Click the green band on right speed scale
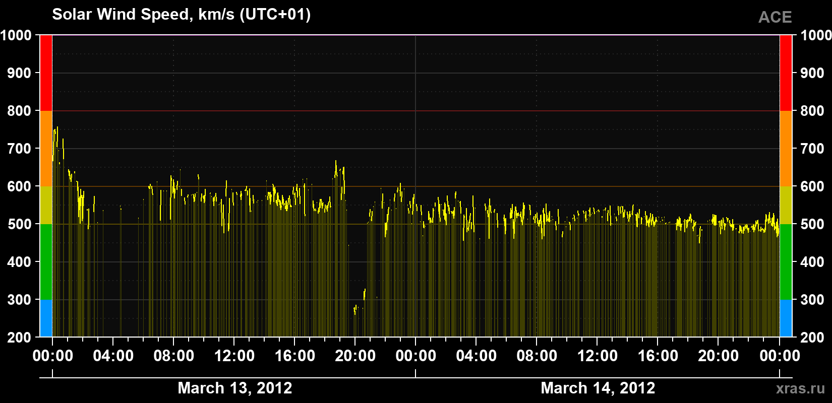The image size is (832, 403). pos(786,262)
